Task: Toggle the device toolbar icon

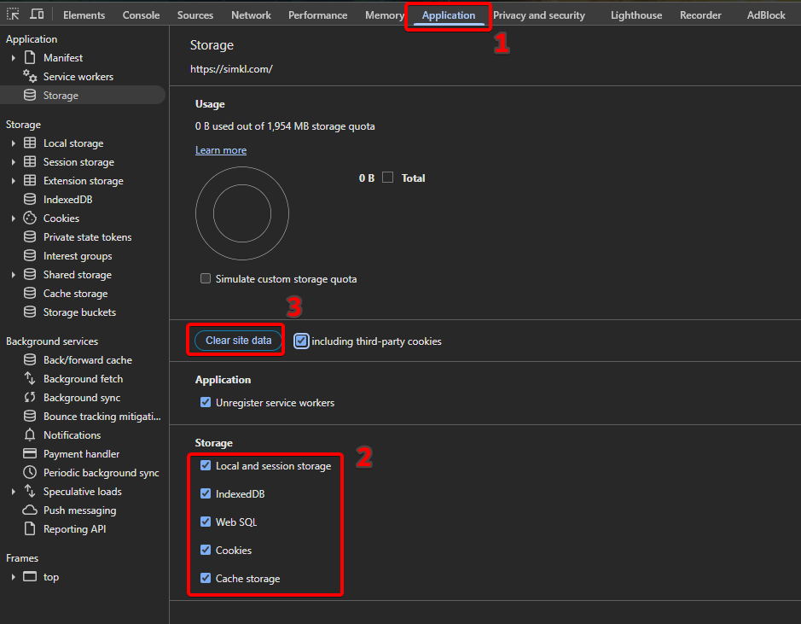Action: [37, 15]
